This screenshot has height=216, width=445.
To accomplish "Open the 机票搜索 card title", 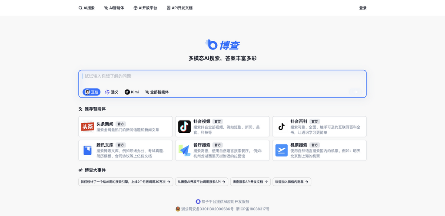I will pyautogui.click(x=299, y=145).
